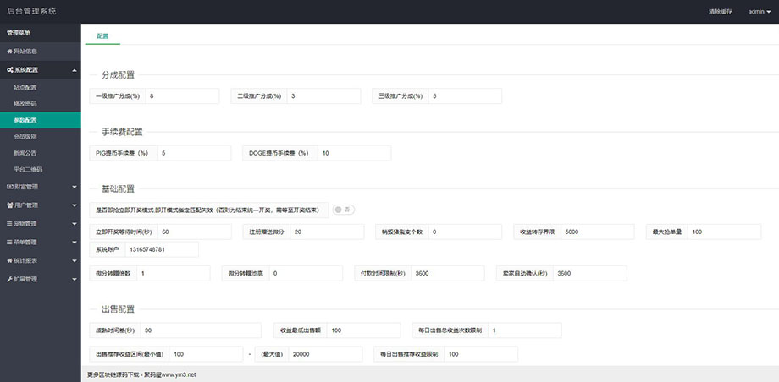Click the 二级推广分成(%) input field
779x382 pixels.
(x=323, y=96)
